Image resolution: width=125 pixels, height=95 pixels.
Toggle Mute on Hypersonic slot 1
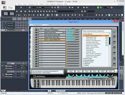click(x=36, y=30)
